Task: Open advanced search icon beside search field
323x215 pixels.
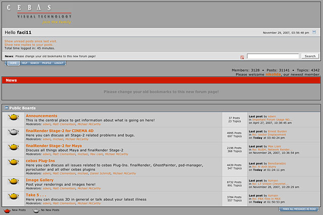Action: click(x=242, y=57)
